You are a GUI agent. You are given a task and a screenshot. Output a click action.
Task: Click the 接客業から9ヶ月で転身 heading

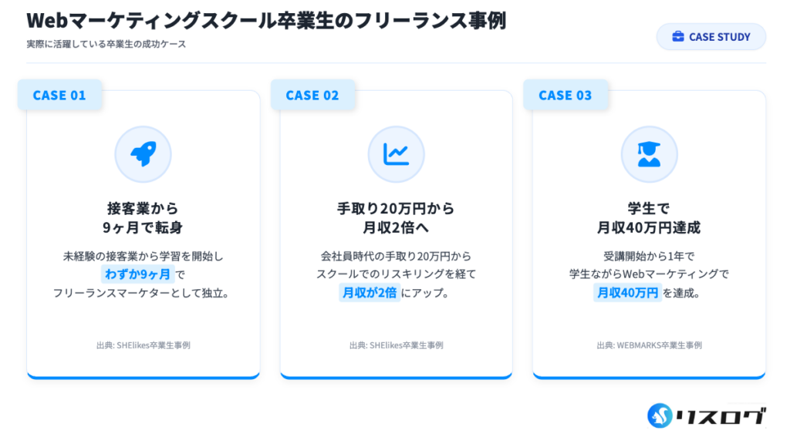click(143, 218)
